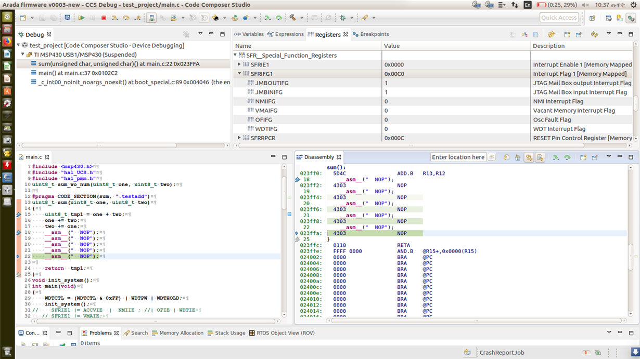Click the Enter location here field
640x359 pixels.
458,157
